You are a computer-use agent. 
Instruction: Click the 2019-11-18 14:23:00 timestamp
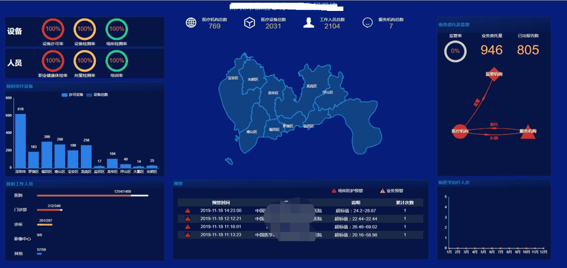[221, 211]
